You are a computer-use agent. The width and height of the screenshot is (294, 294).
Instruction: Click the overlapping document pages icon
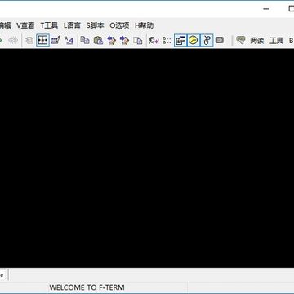[x=138, y=41]
